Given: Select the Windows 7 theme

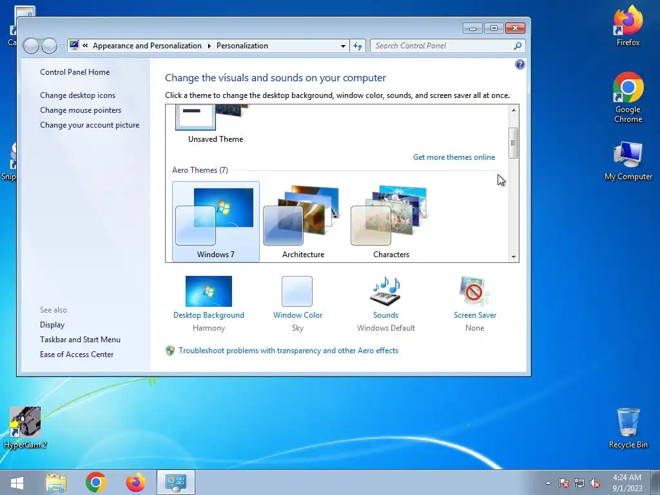Looking at the screenshot, I should point(215,222).
